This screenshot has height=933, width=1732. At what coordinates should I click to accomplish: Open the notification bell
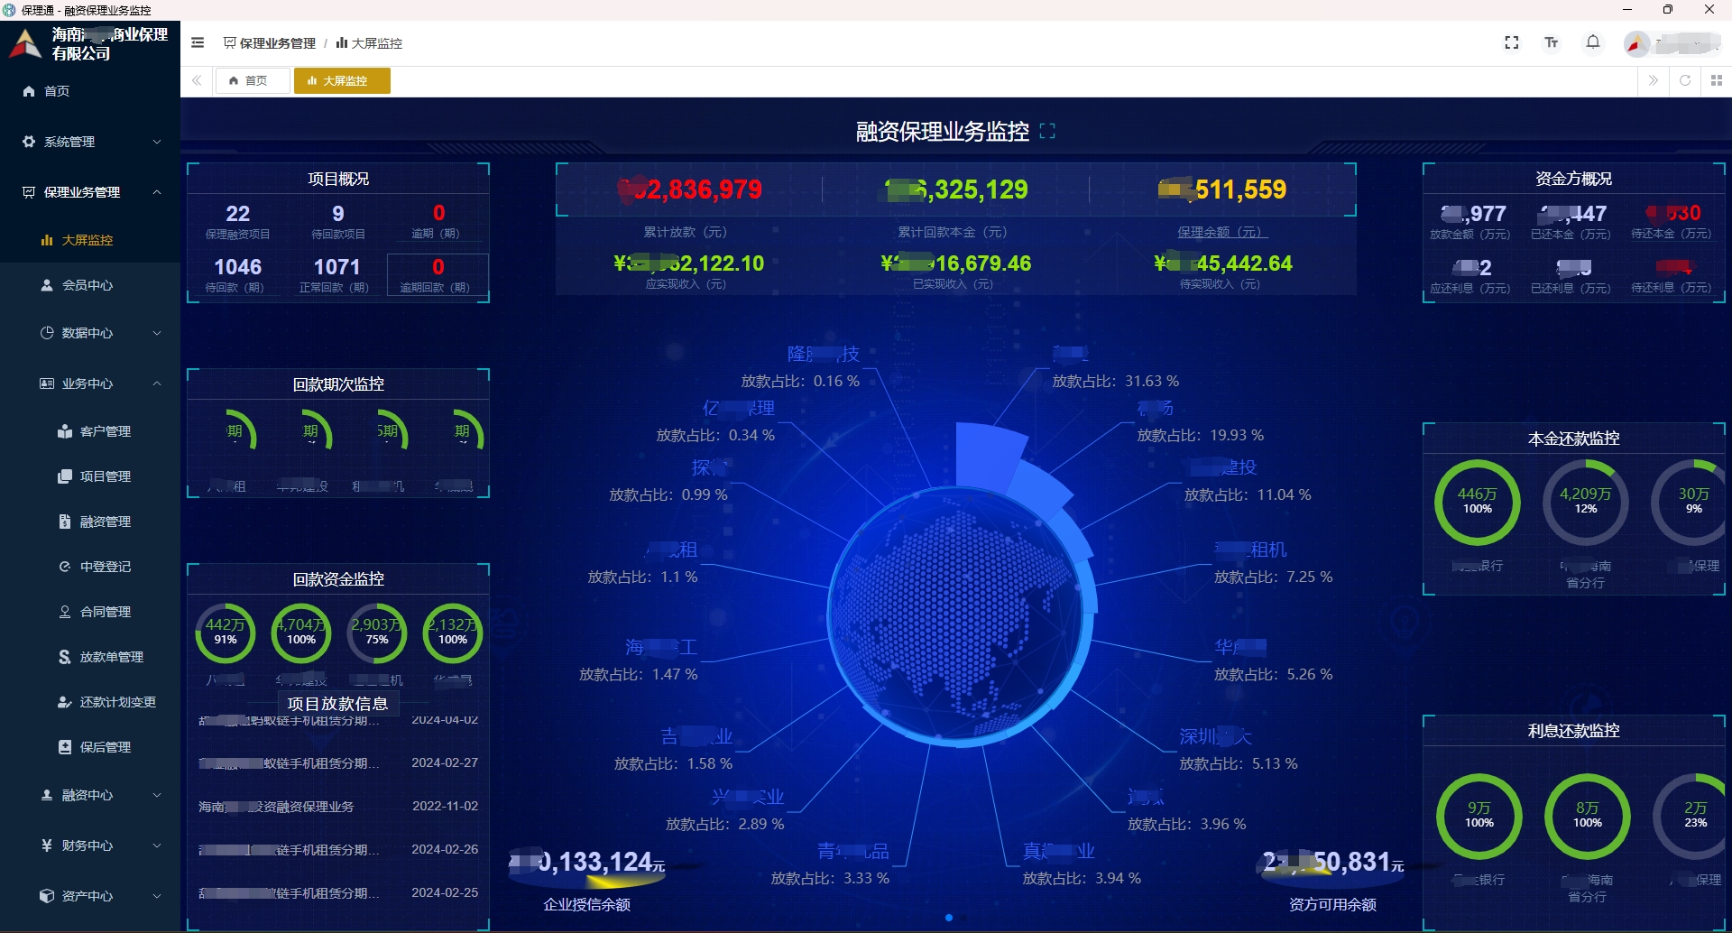point(1593,42)
